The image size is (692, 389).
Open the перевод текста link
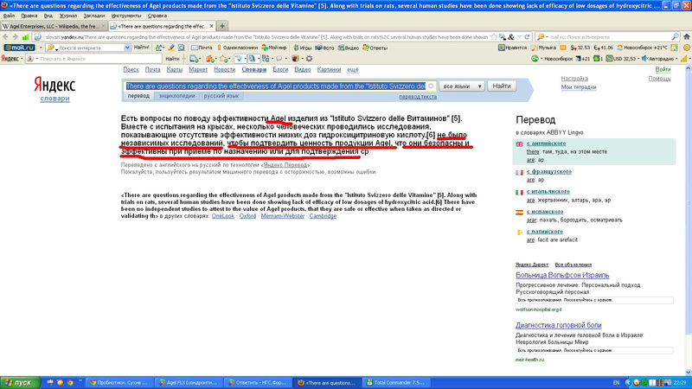coord(418,97)
